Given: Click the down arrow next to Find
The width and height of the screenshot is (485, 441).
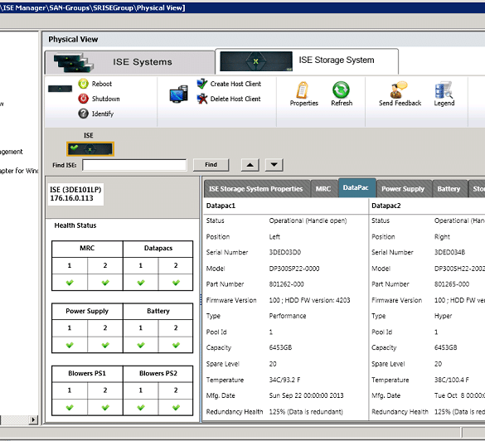Looking at the screenshot, I should click(274, 165).
